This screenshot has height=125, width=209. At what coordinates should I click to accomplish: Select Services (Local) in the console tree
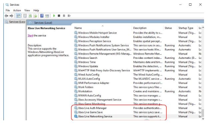click(x=15, y=22)
